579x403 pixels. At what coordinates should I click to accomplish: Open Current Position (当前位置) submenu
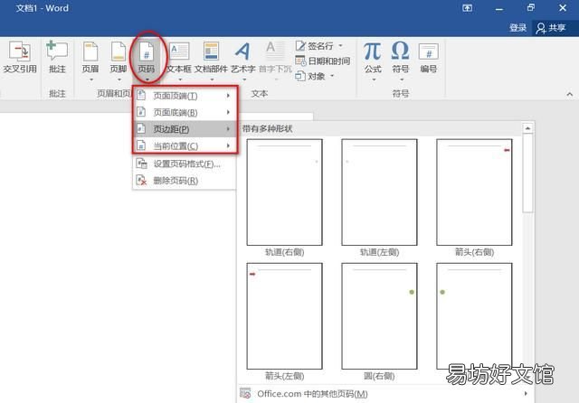click(x=185, y=146)
